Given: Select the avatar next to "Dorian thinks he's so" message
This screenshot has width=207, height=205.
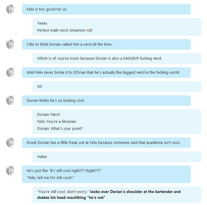Looking at the screenshot, I should tap(10, 101).
